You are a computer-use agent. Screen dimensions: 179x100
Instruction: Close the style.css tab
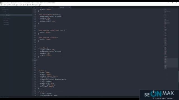pos(70,7)
